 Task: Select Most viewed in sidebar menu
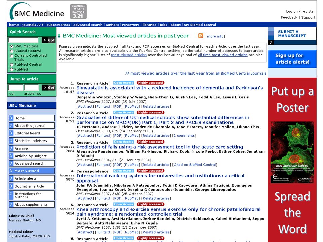pos(32,171)
